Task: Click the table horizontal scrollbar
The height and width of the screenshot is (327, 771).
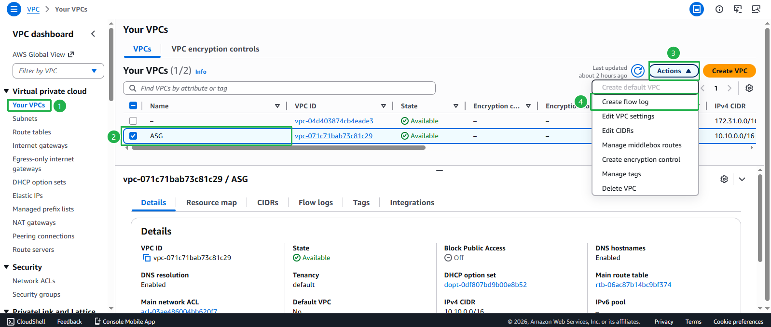Action: pos(278,148)
